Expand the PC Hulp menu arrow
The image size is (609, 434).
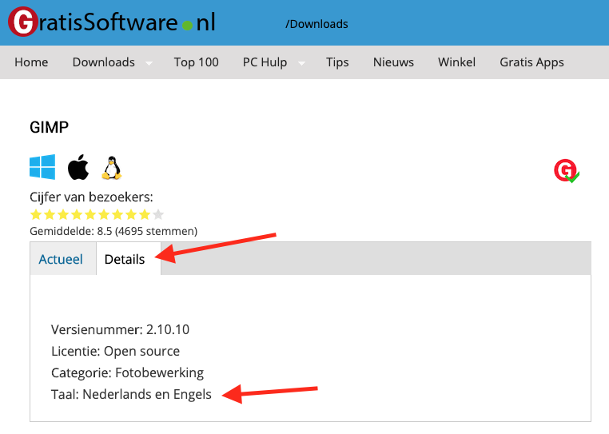click(x=302, y=63)
